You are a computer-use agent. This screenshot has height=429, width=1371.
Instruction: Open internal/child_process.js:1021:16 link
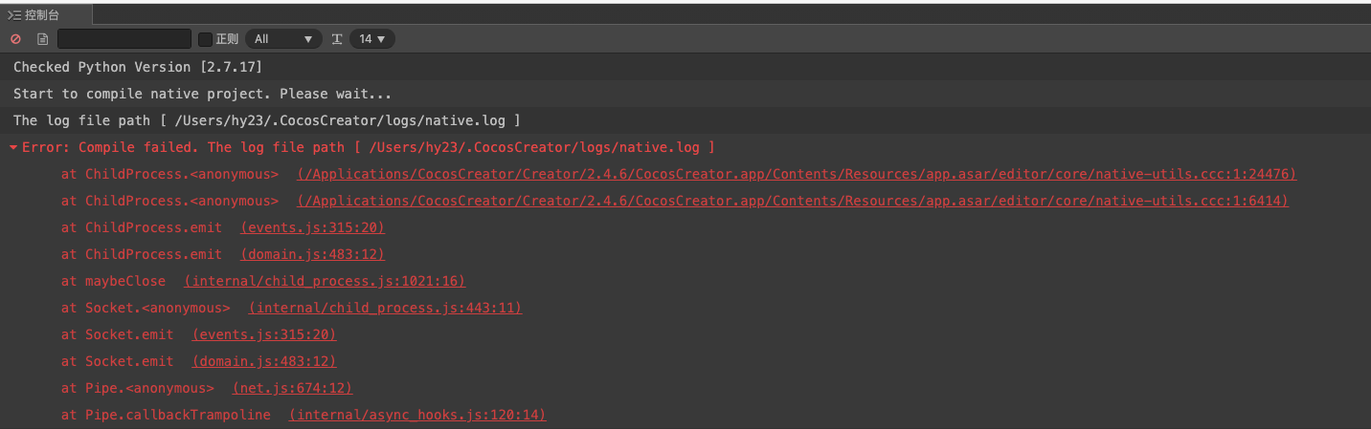tap(325, 281)
